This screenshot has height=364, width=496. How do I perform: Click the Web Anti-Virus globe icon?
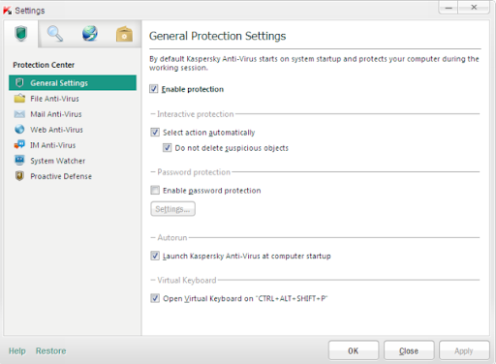(x=19, y=130)
